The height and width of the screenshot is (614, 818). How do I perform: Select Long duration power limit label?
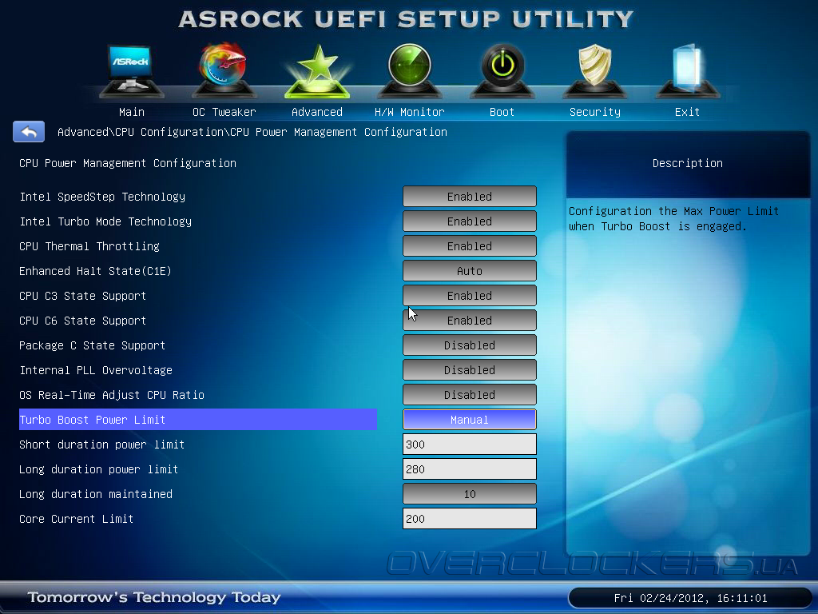98,469
